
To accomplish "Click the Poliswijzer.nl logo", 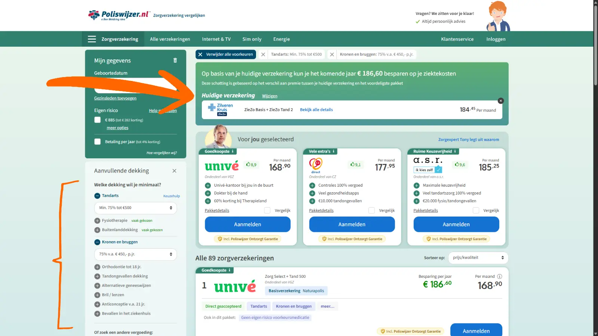I will [119, 15].
